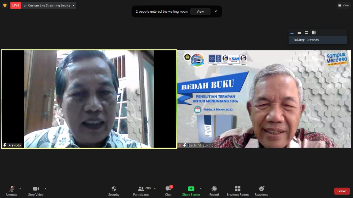Viewport: 353px width, 198px height.
Task: Open the Reactions panel
Action: 261,191
